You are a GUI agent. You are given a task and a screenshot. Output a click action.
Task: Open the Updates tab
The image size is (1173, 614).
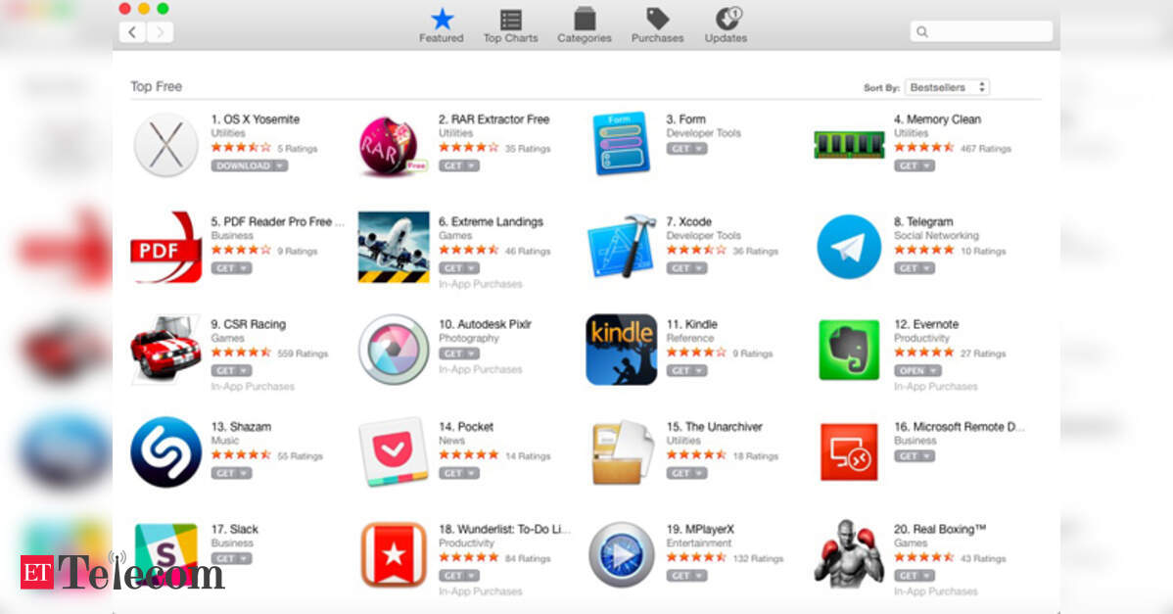click(727, 26)
